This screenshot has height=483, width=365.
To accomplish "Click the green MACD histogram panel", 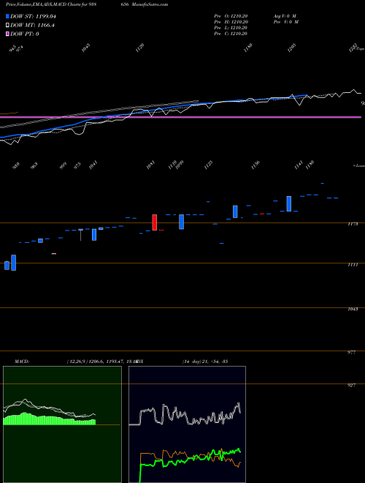I will 62,424.
